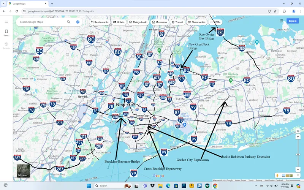
Task: Click the Your Location target button
Action: [298, 131]
